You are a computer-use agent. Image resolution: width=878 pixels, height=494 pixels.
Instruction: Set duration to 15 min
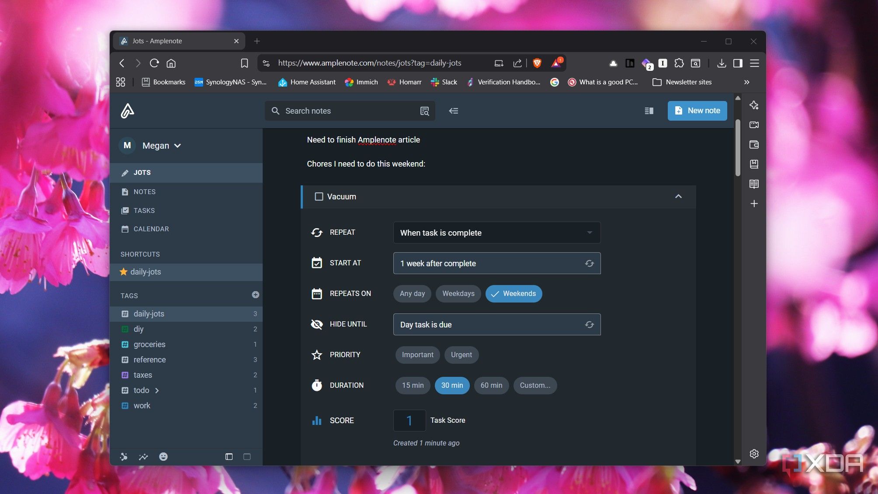(x=413, y=385)
